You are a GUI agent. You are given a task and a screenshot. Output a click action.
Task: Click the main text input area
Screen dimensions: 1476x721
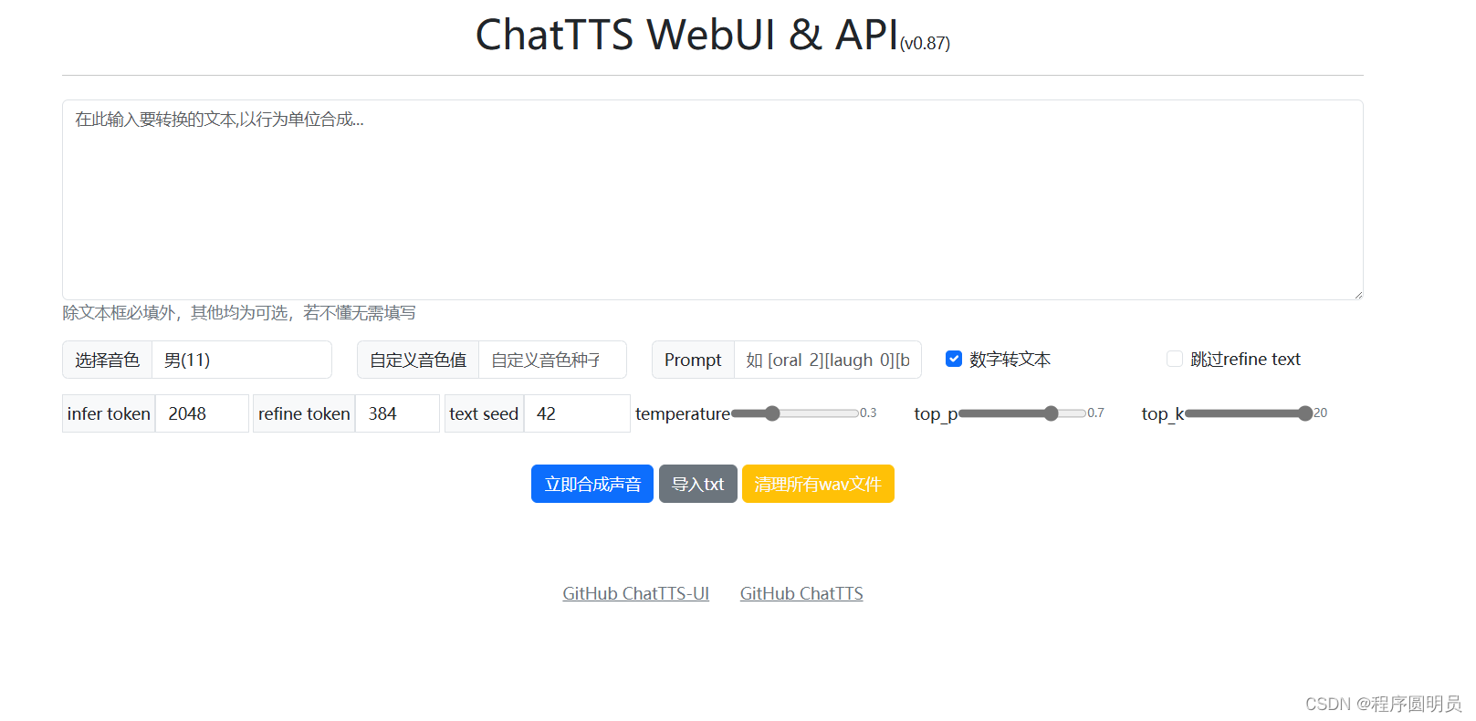(x=712, y=200)
